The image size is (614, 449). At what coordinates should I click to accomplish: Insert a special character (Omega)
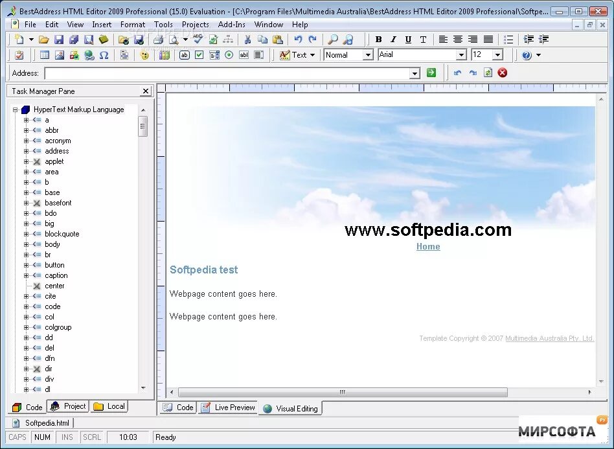coord(104,55)
